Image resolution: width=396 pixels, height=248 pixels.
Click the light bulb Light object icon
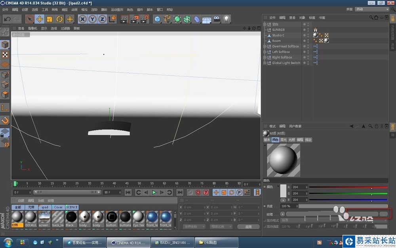[x=227, y=19]
